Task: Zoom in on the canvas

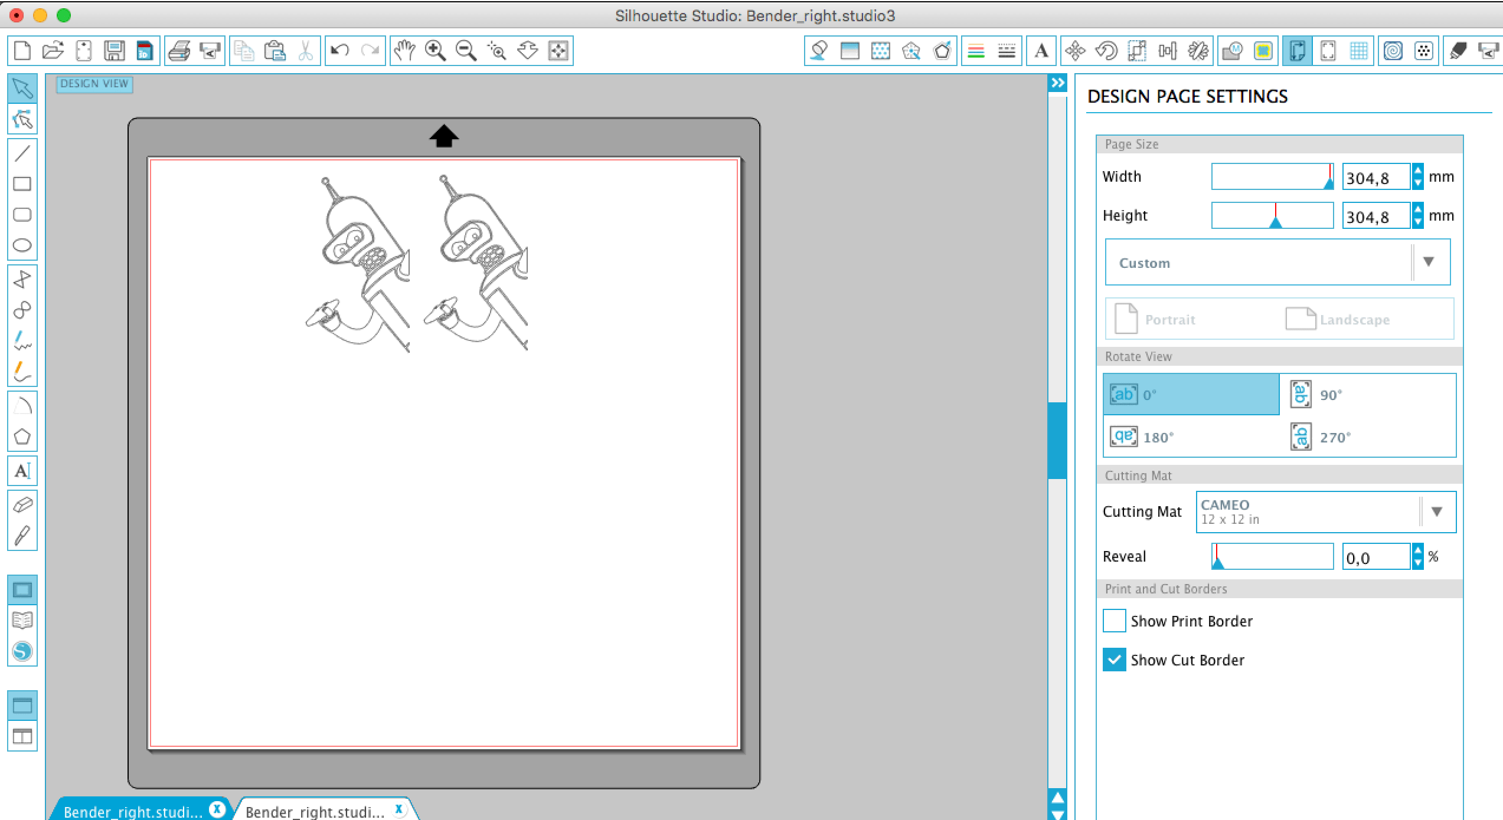Action: 436,51
